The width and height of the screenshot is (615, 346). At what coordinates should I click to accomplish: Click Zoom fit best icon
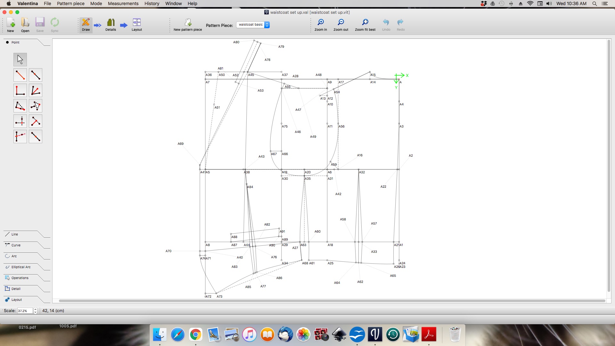click(365, 25)
